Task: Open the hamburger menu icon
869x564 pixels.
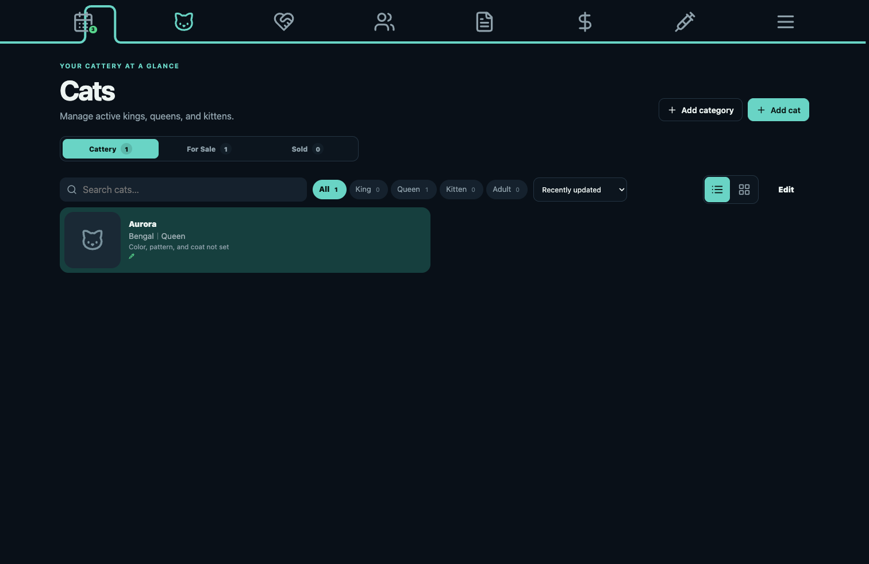Action: pyautogui.click(x=786, y=22)
